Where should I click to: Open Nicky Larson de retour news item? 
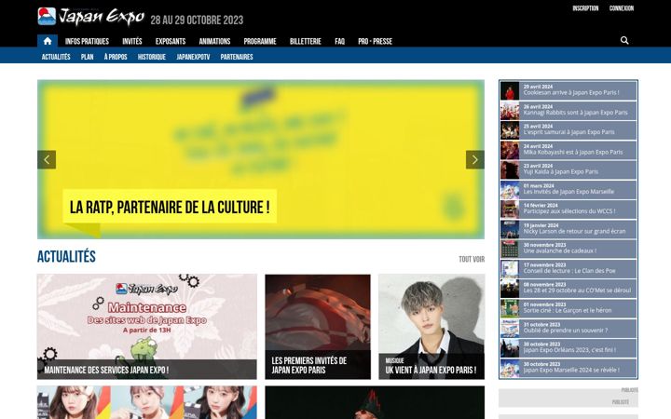568,229
